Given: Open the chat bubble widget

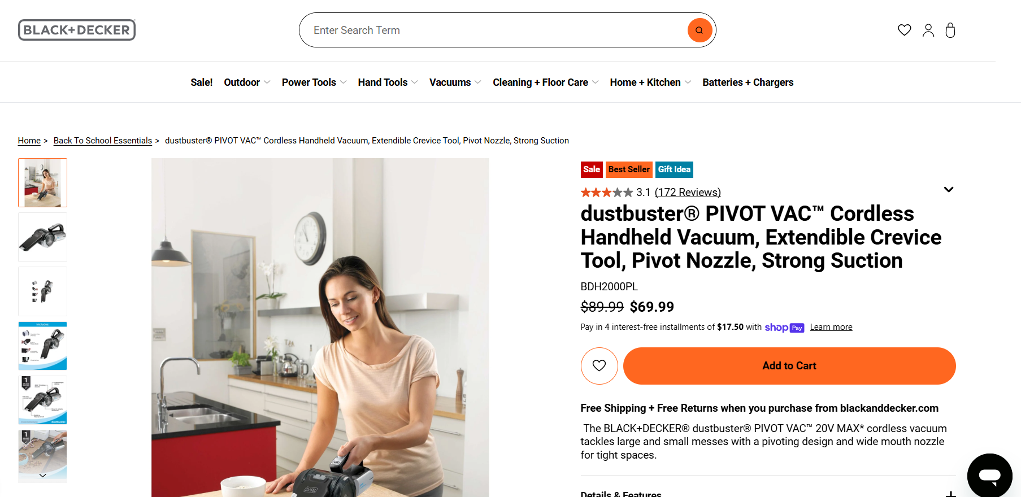Looking at the screenshot, I should [989, 476].
